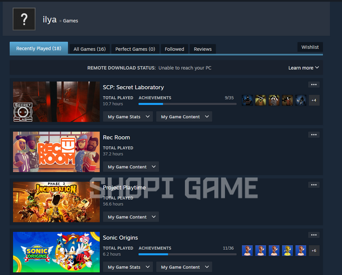View fifth Sonic Origins achievement icon
Viewport: 342px width, 275px height.
point(301,250)
